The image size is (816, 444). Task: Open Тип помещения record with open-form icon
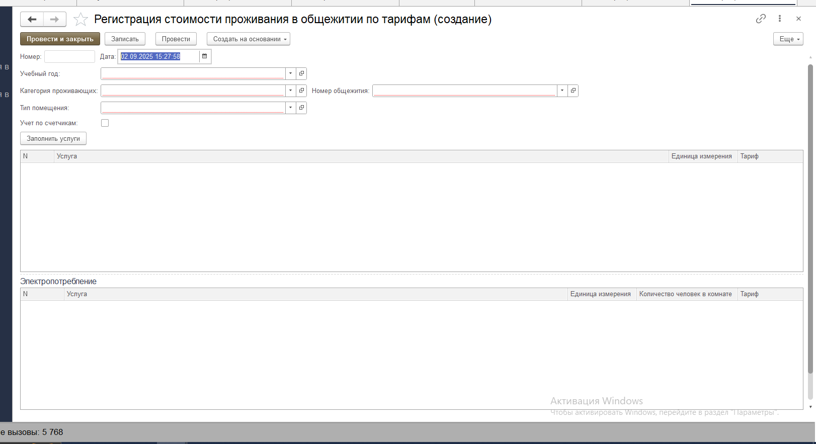pyautogui.click(x=301, y=108)
